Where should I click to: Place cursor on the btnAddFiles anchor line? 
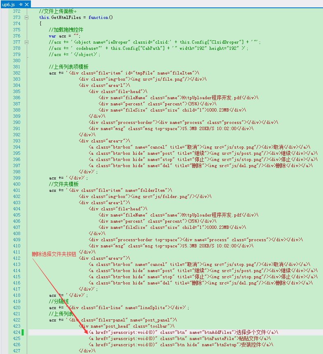point(184,332)
